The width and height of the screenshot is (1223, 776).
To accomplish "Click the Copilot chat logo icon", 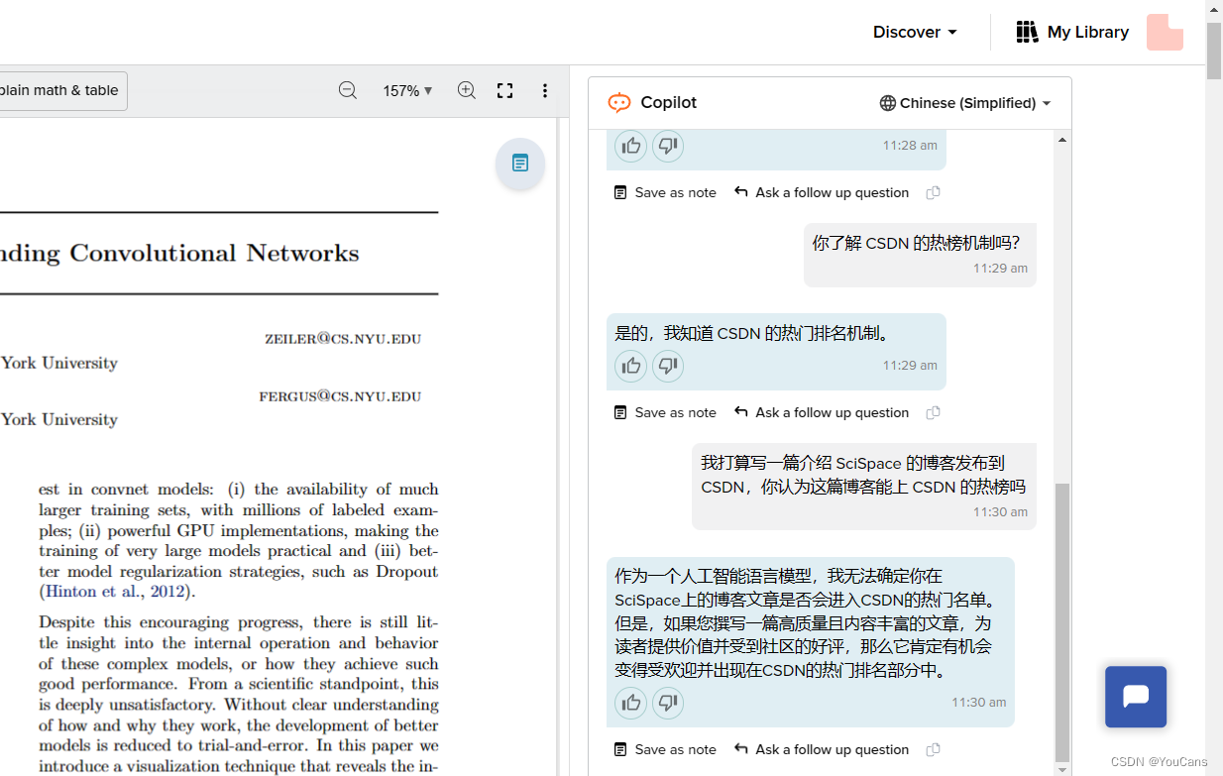I will [x=619, y=102].
